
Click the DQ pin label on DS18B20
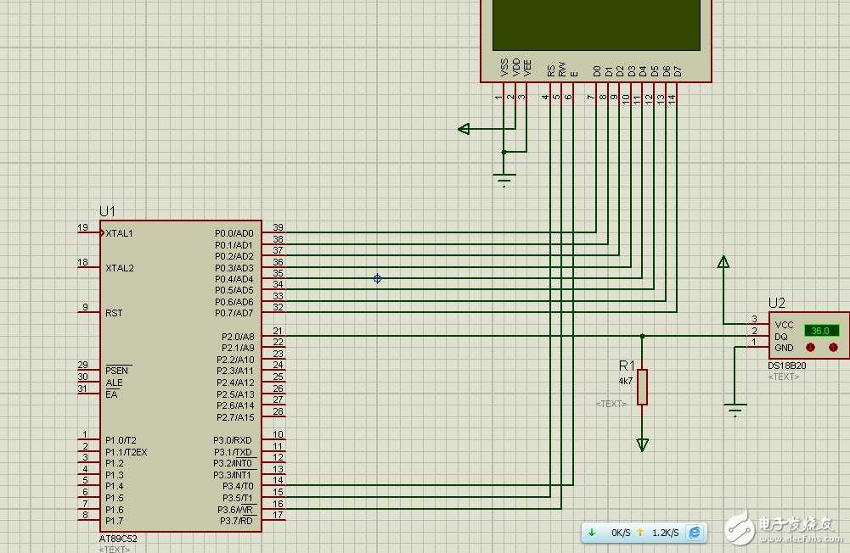[780, 337]
